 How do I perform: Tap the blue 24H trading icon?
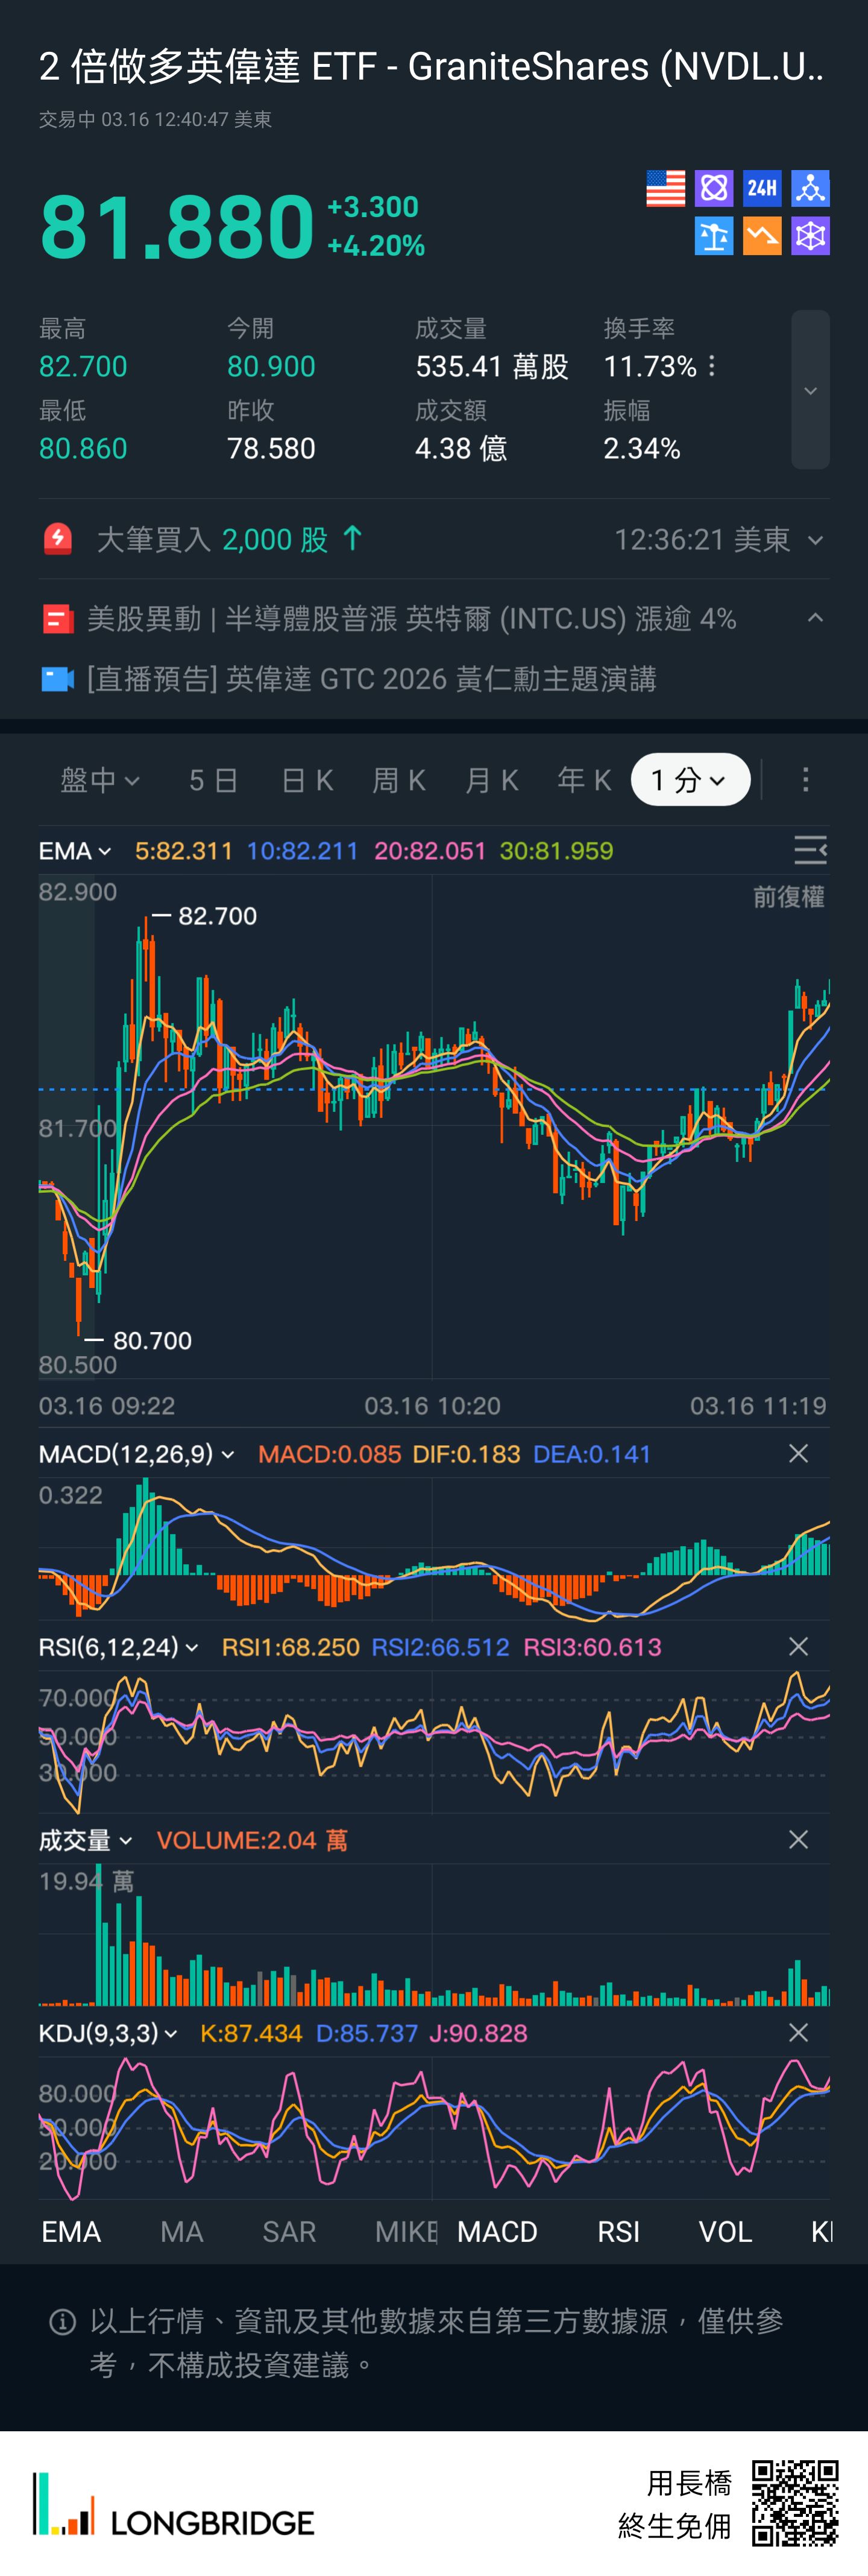pyautogui.click(x=762, y=188)
